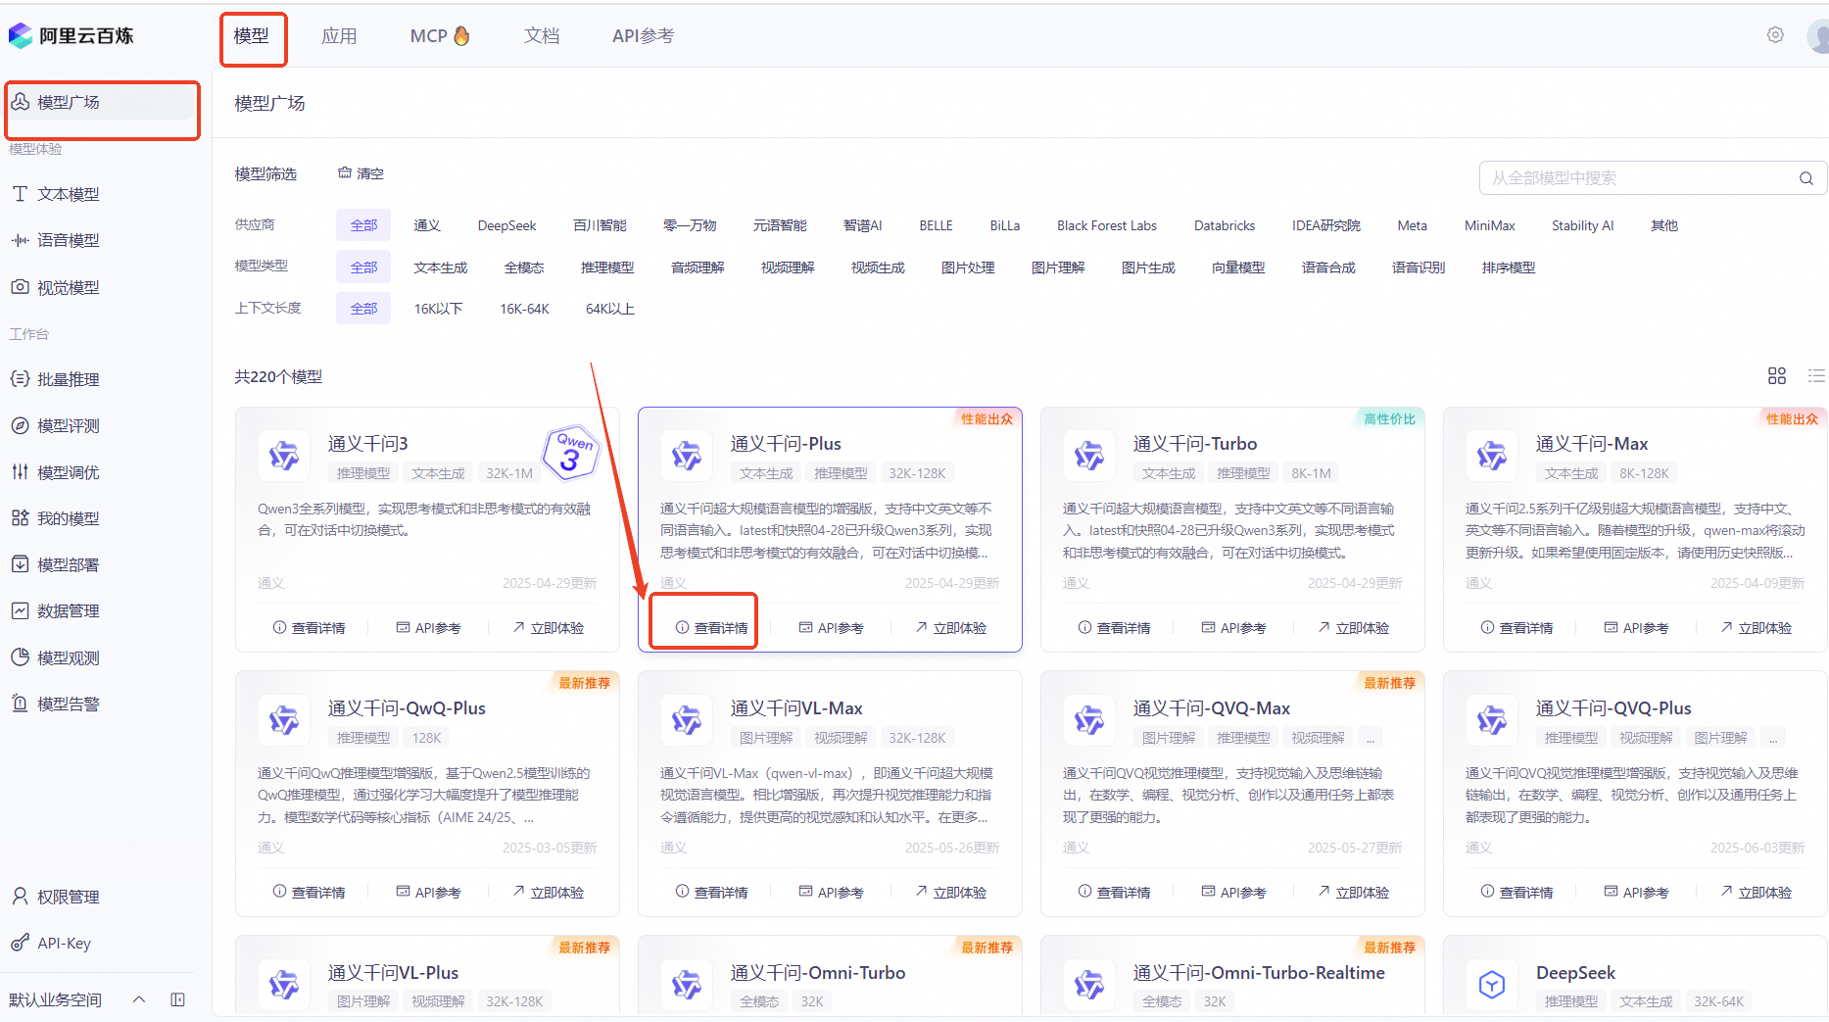Filter supplier by Black Forest Labs

click(1107, 225)
